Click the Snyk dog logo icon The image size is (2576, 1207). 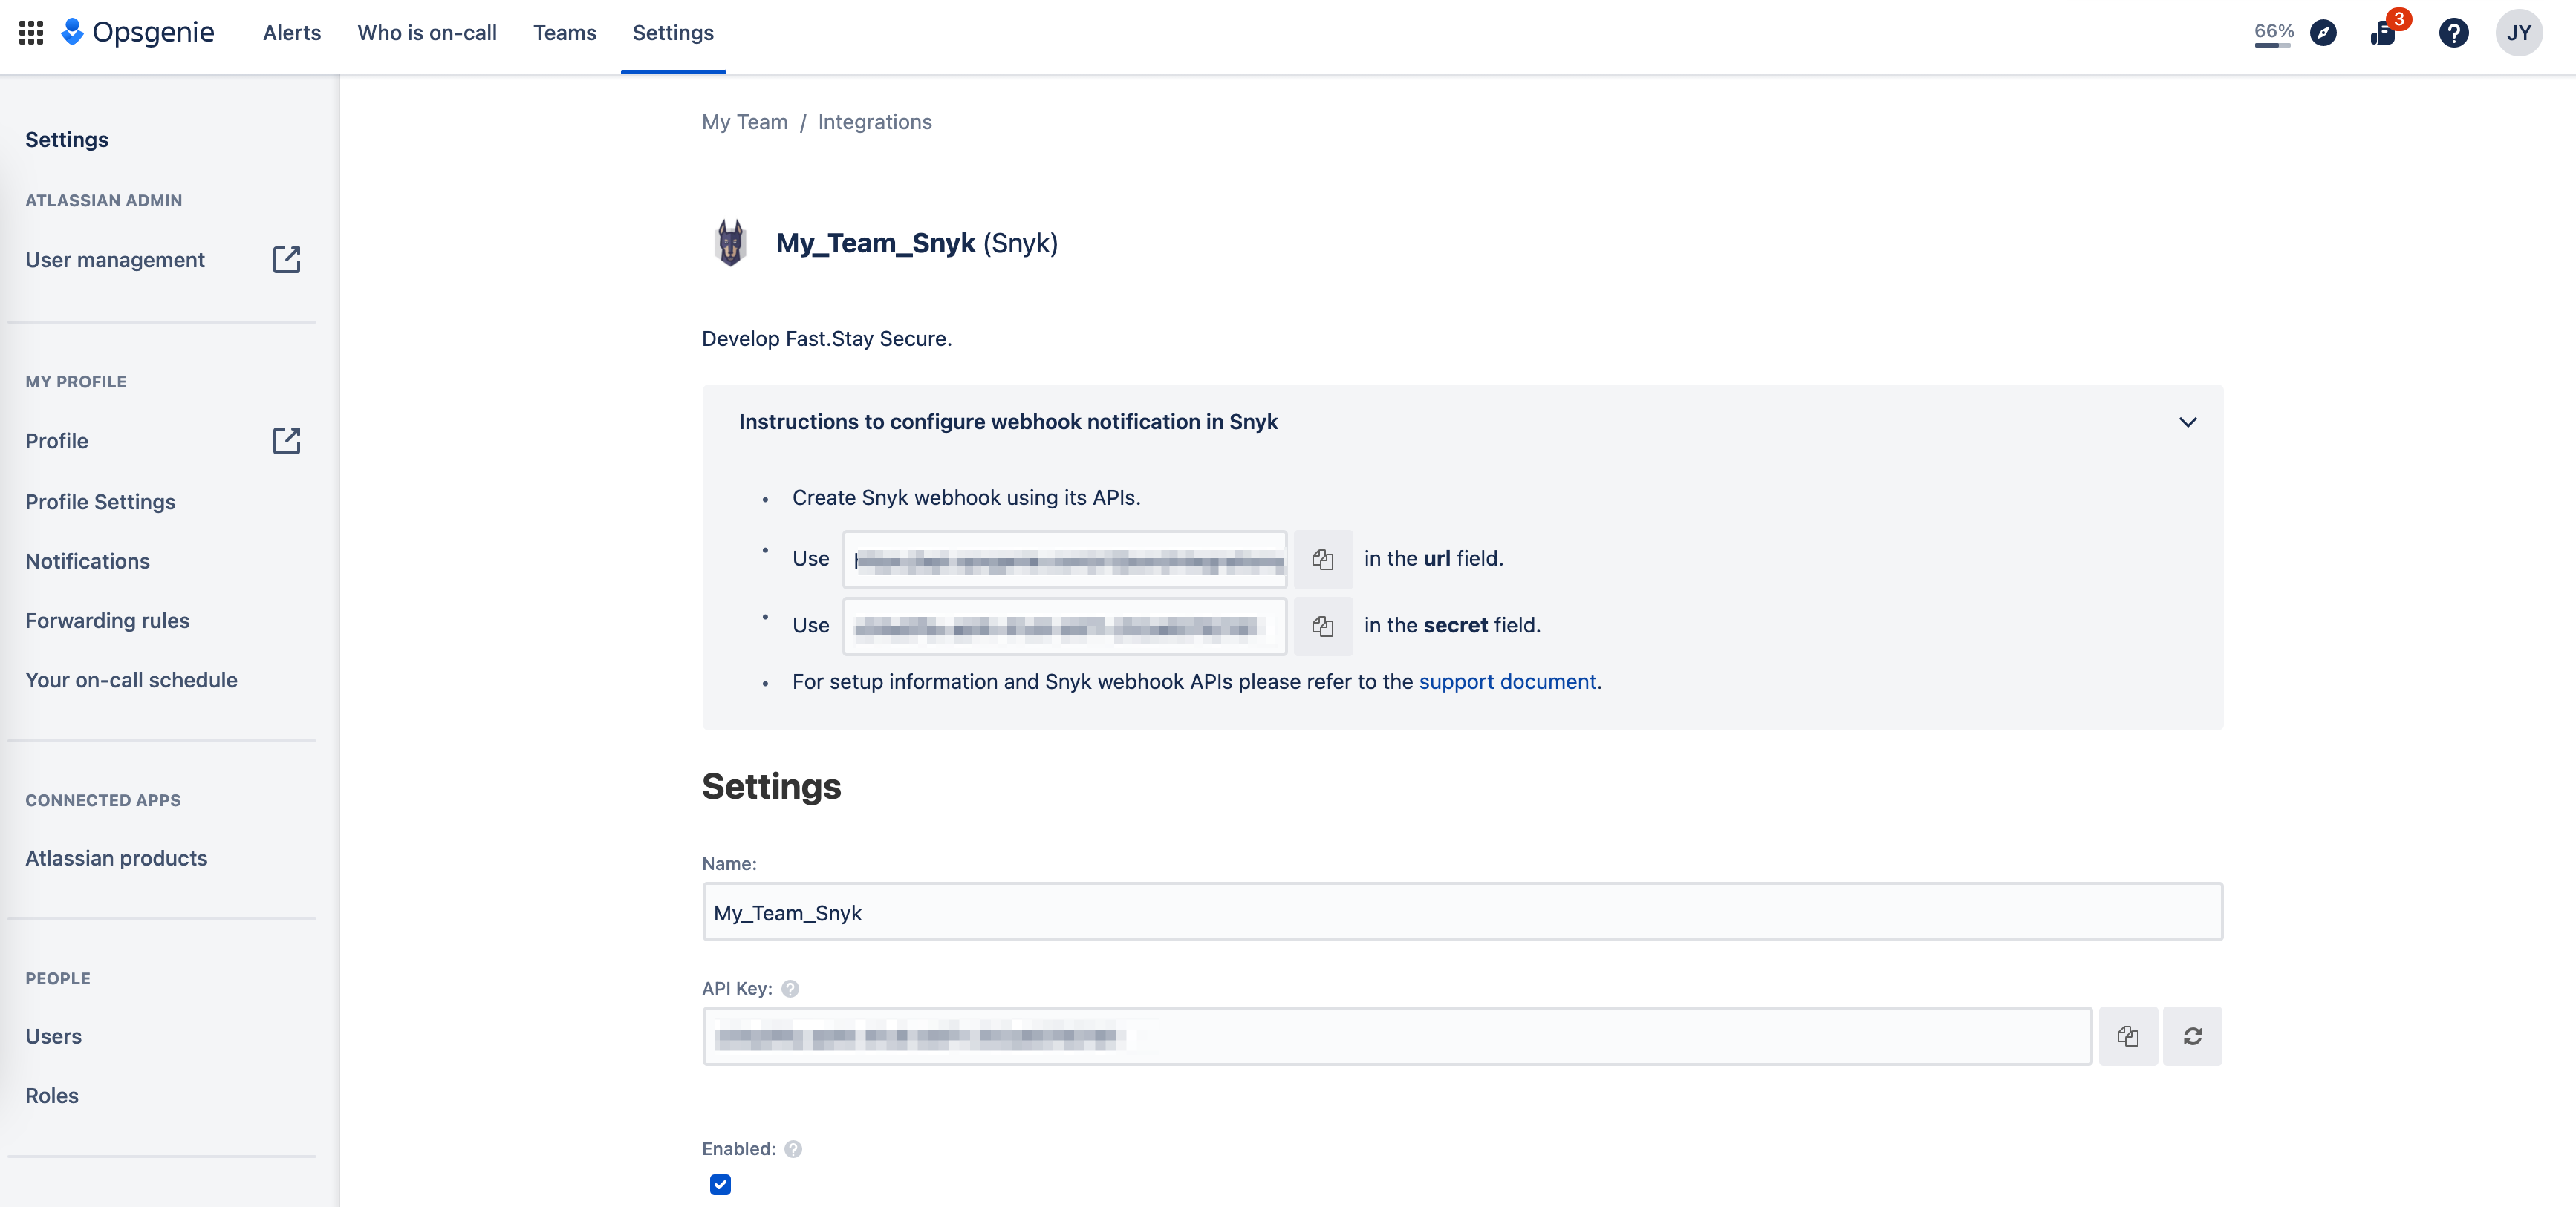pos(731,243)
